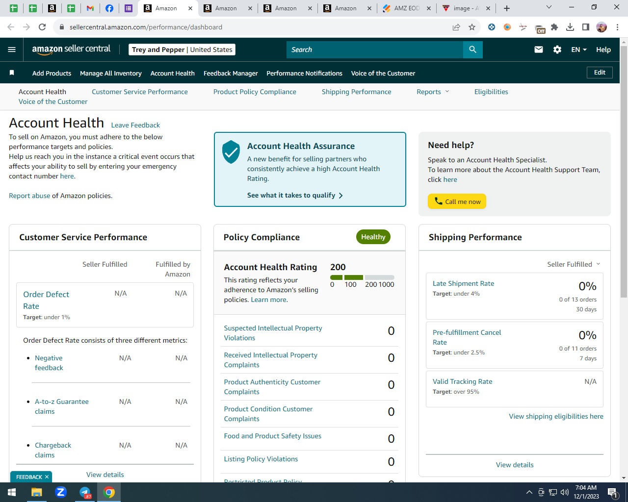Open File Explorer from the taskbar
Screen dimensions: 628x502
(37, 492)
